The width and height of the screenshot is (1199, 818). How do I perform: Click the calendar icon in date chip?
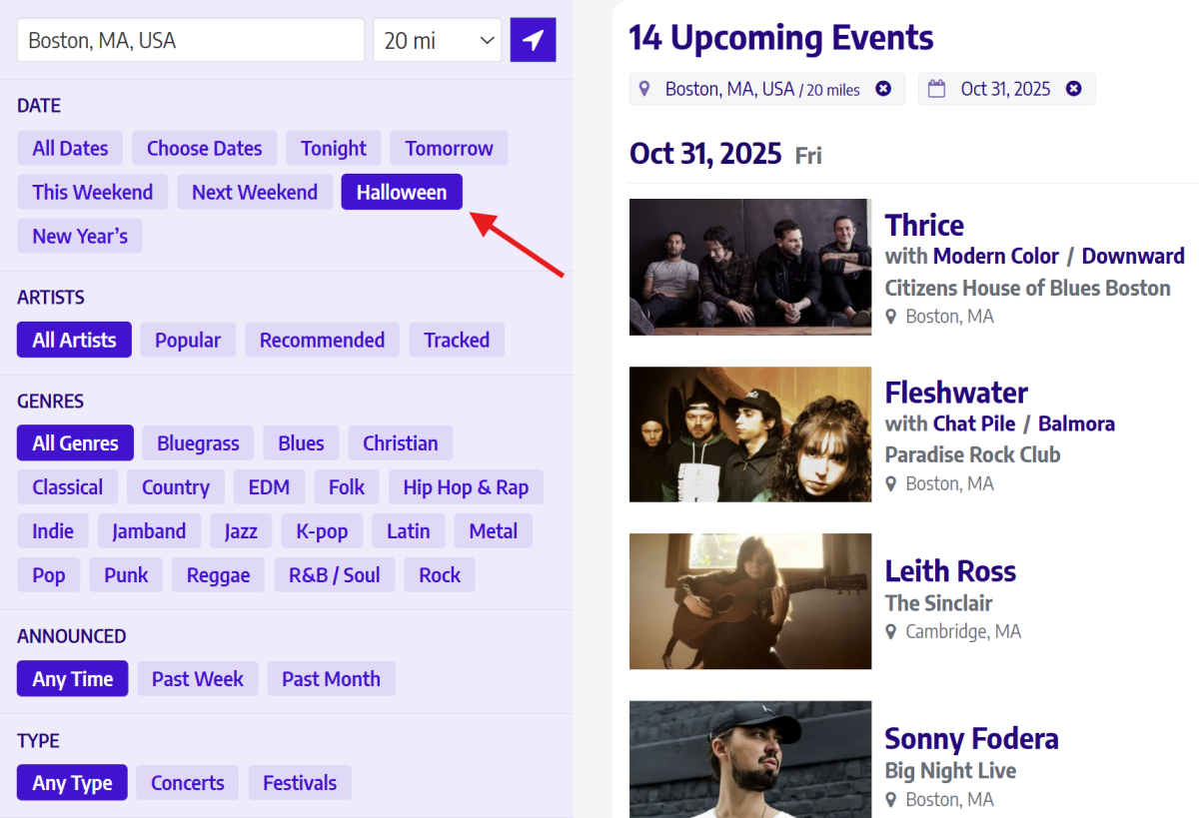click(x=936, y=89)
